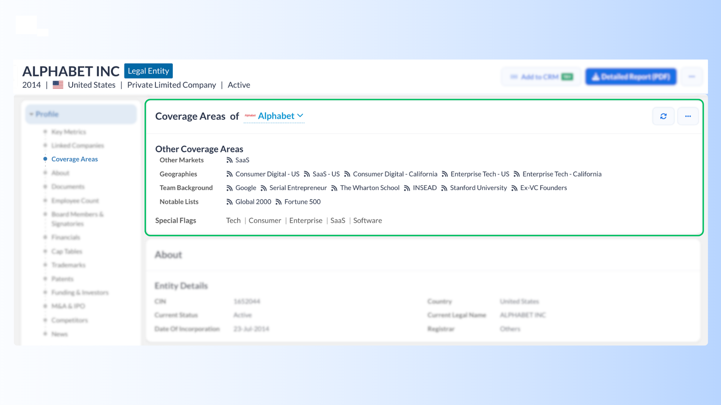721x405 pixels.
Task: Open News in the sidebar
Action: 60,334
